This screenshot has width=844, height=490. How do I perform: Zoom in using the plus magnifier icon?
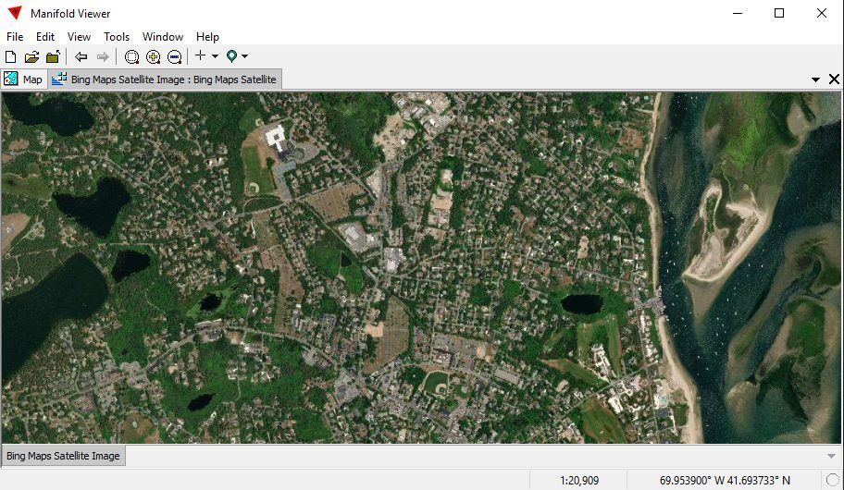[153, 57]
